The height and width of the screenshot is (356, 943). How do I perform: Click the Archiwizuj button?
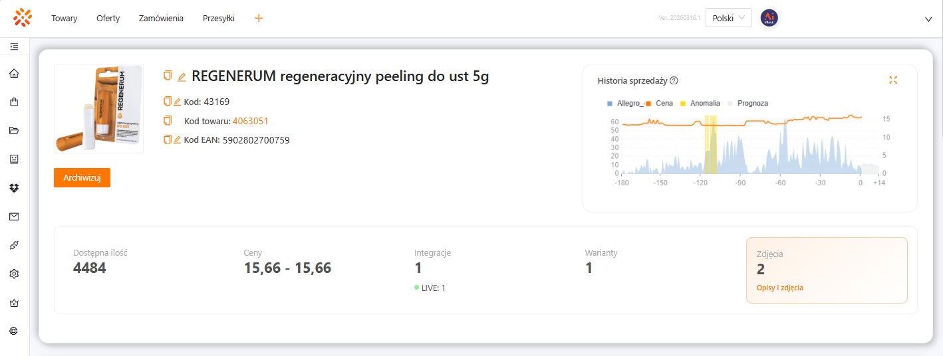pos(82,178)
